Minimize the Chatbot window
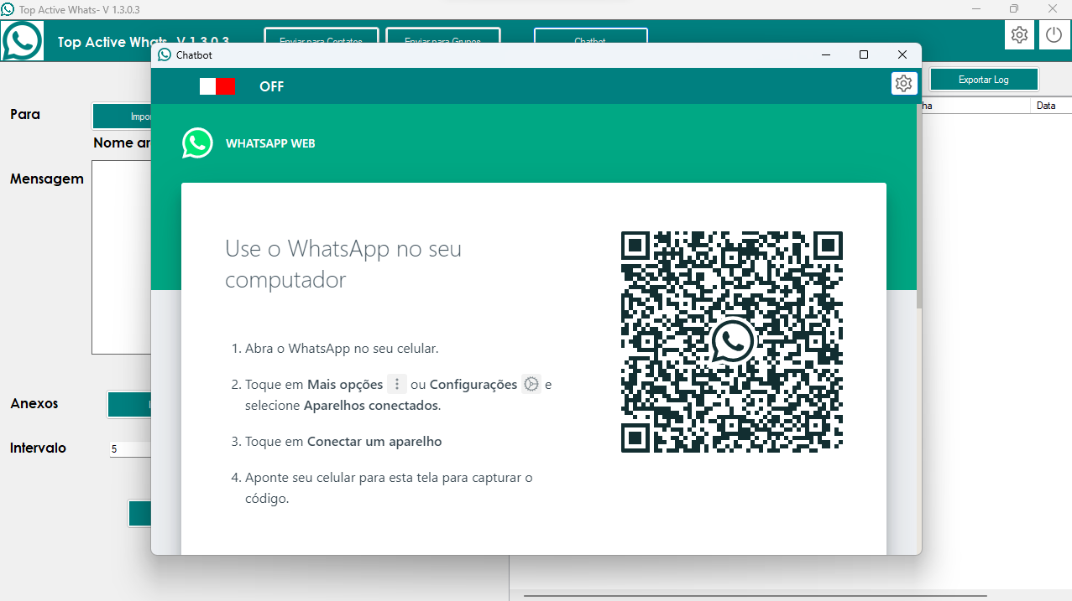 click(x=826, y=54)
